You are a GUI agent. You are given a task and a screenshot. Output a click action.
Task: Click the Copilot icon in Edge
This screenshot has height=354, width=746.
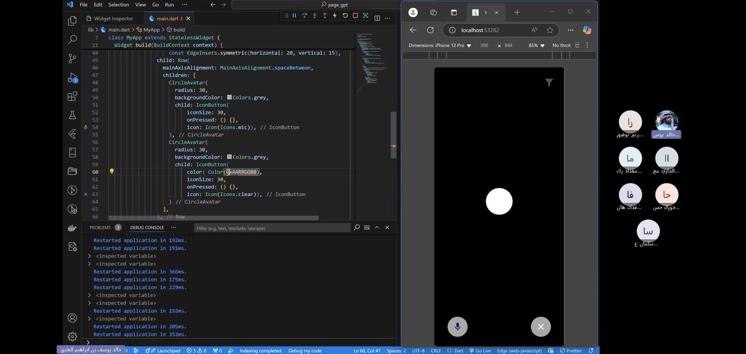(587, 30)
